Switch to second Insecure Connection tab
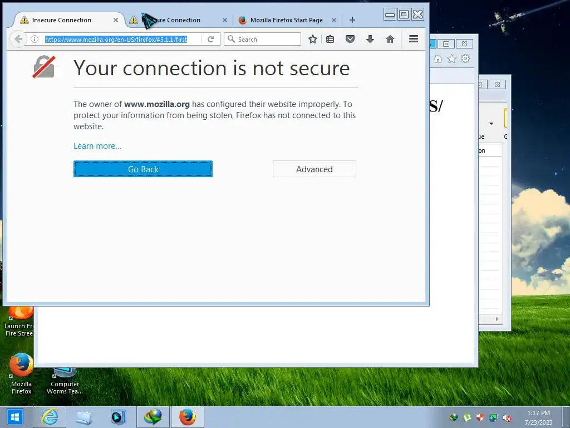The height and width of the screenshot is (428, 570). click(178, 20)
